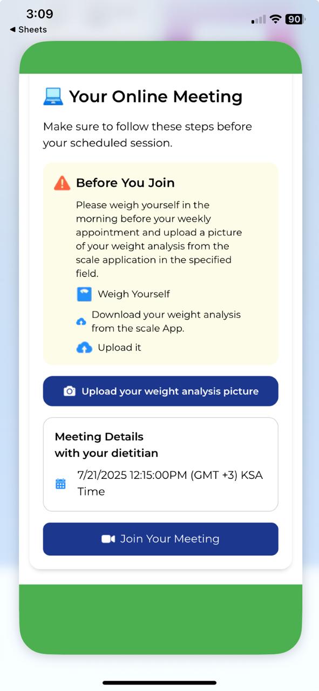Tap the Wi-Fi status icon

[276, 19]
